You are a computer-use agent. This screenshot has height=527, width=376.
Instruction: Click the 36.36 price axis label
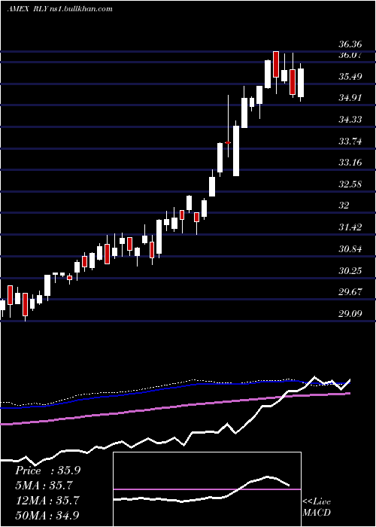350,44
